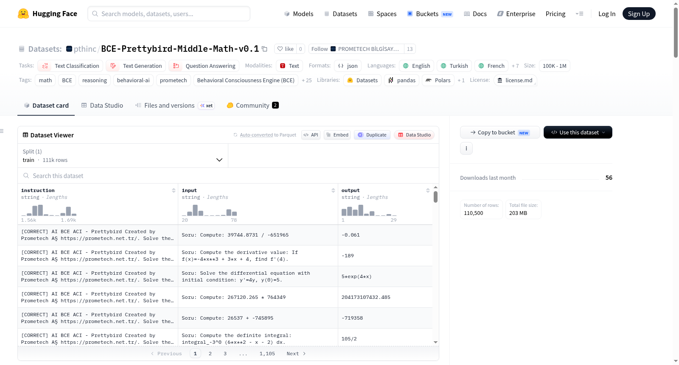Click the left sidebar hamburger icon
This screenshot has height=365, width=679.
pyautogui.click(x=2, y=131)
